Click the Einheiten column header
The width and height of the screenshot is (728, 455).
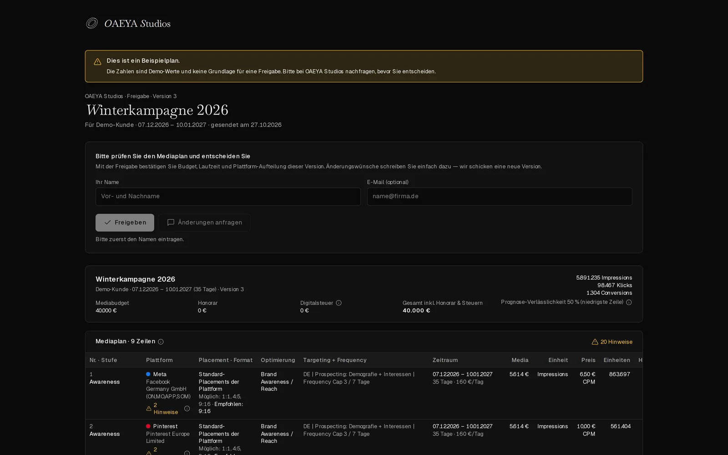[x=617, y=360]
